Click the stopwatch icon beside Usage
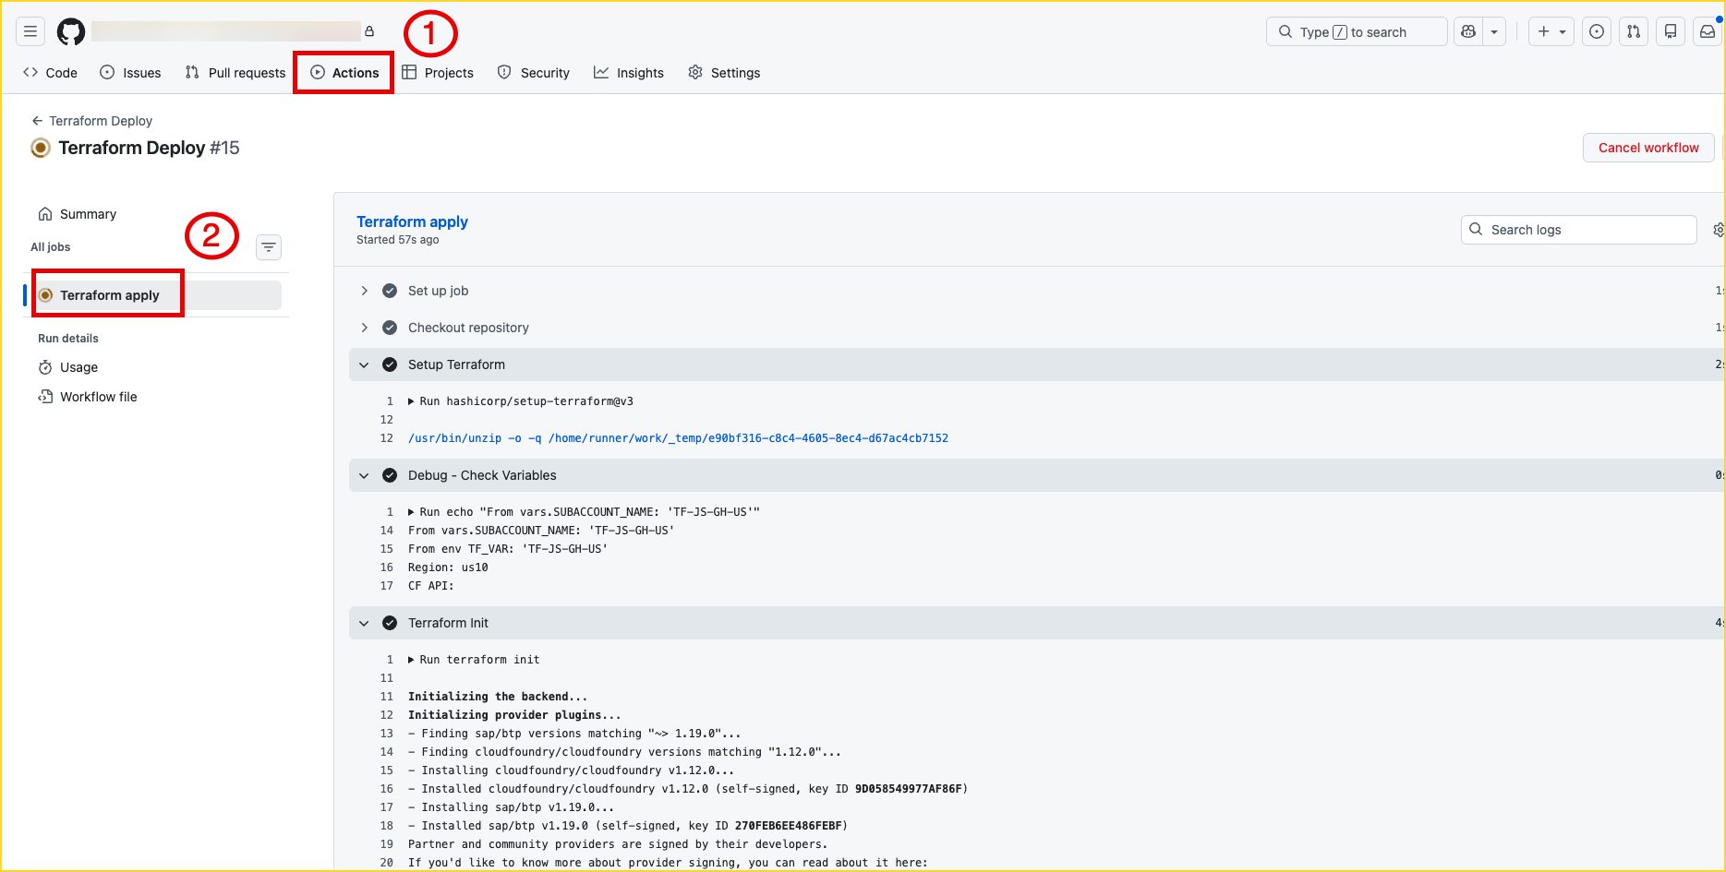The height and width of the screenshot is (872, 1726). (x=45, y=367)
